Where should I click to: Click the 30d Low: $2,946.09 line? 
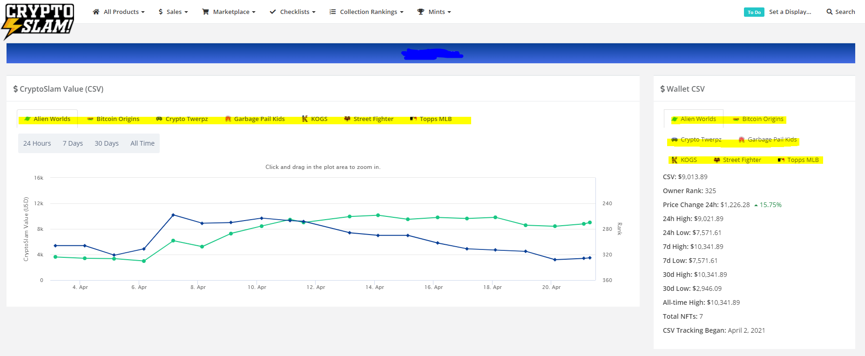692,289
